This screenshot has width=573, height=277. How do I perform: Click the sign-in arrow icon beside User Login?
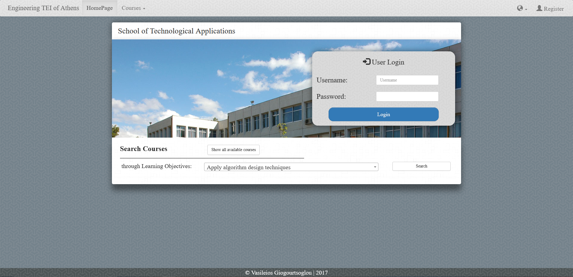(x=366, y=62)
